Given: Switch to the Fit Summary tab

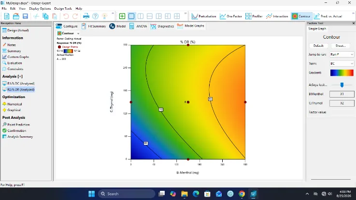Looking at the screenshot, I should [x=94, y=26].
